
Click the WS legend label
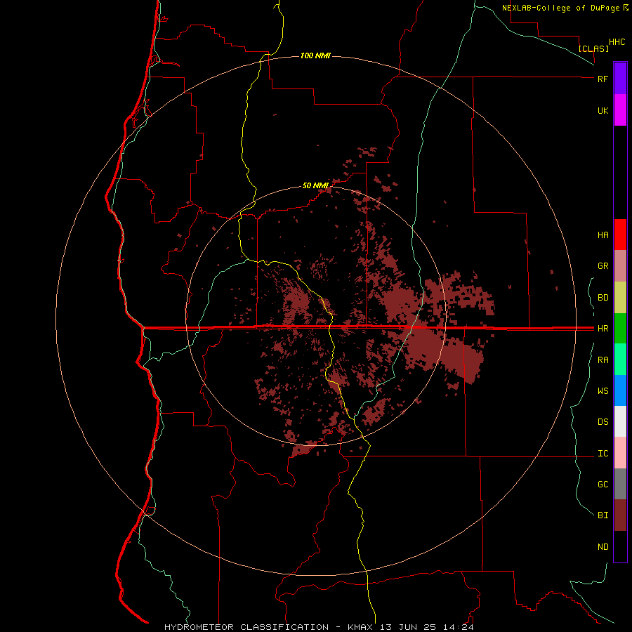(x=603, y=390)
